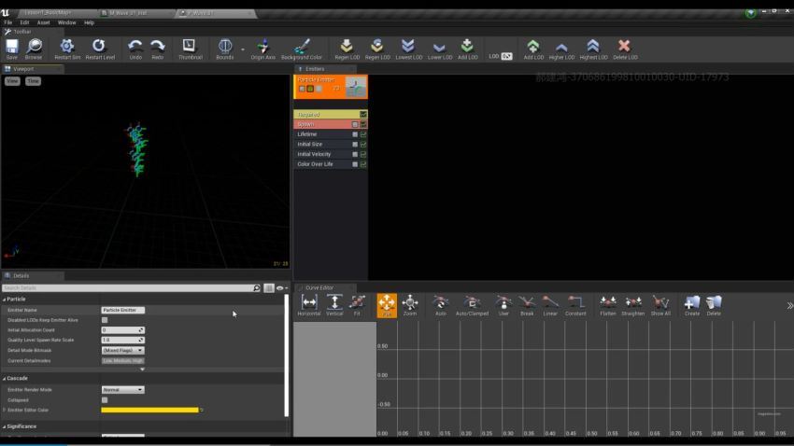The image size is (794, 446).
Task: Set Constant tangent in Curve Editor
Action: [x=575, y=305]
